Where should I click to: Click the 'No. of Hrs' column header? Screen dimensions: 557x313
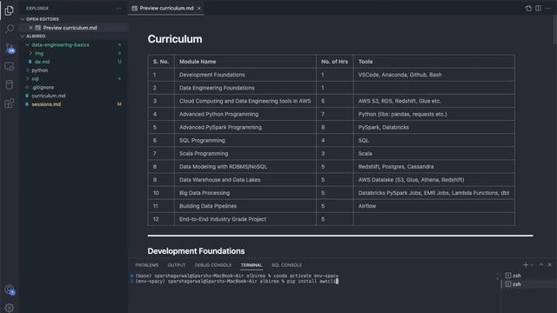click(x=334, y=62)
